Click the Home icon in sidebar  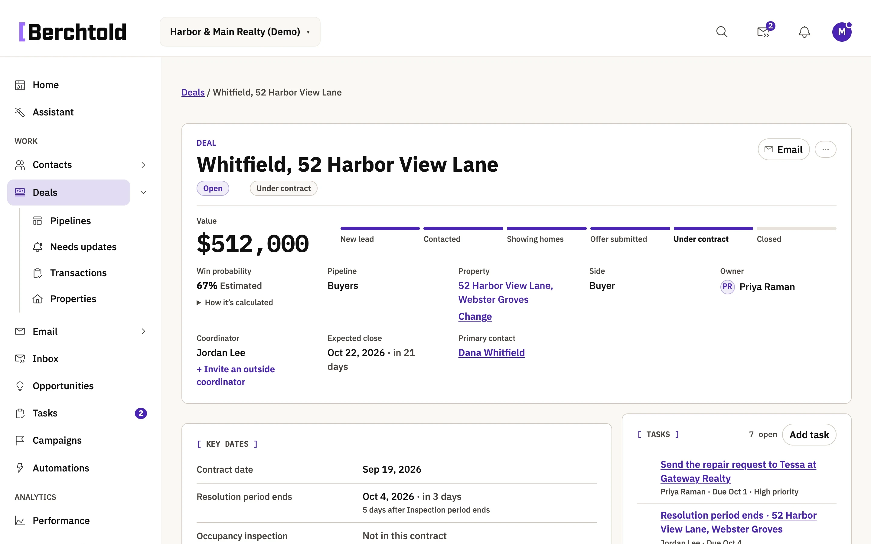[x=20, y=85]
